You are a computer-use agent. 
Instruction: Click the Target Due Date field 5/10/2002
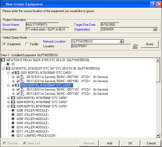click(110, 25)
